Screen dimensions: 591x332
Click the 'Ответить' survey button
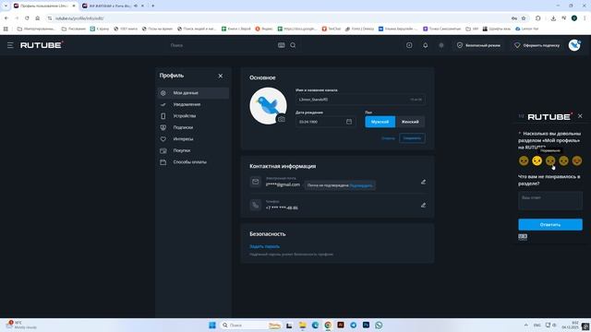pyautogui.click(x=550, y=225)
